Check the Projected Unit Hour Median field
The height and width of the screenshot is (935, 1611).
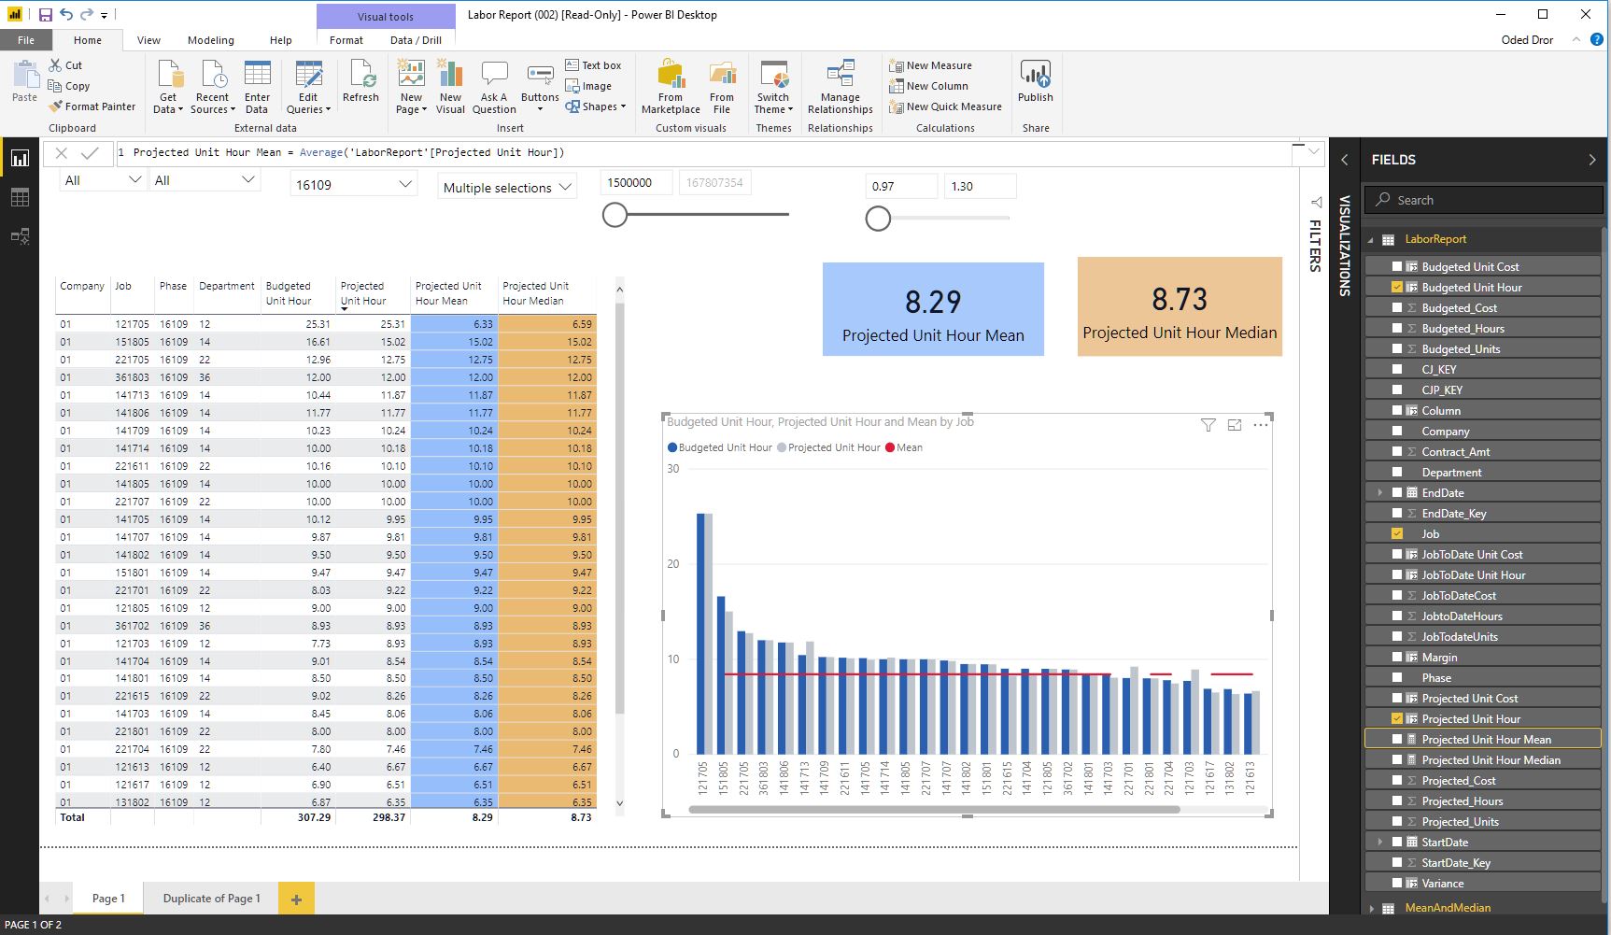coord(1397,760)
